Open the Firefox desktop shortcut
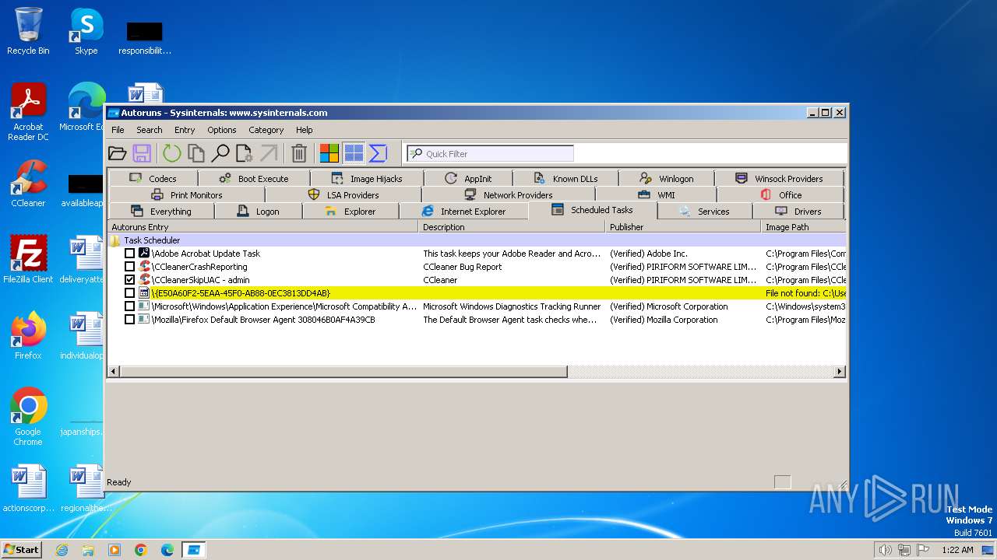This screenshot has width=997, height=560. [28, 336]
